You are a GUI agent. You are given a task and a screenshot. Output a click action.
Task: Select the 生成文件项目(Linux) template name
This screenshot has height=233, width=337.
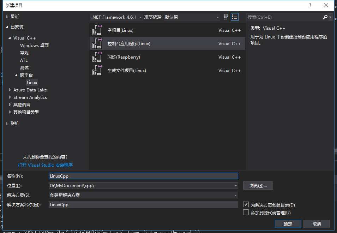pyautogui.click(x=127, y=71)
